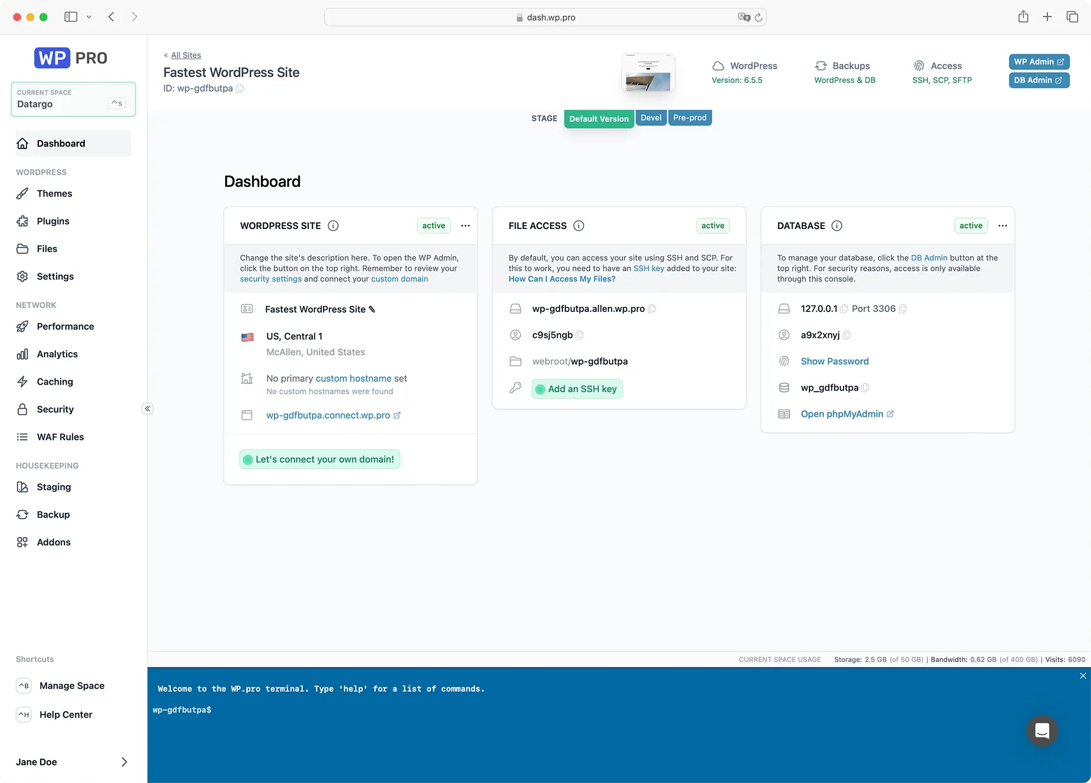Copy database user a9x2xnyj
Viewport: 1091px width, 783px height.
pos(847,335)
